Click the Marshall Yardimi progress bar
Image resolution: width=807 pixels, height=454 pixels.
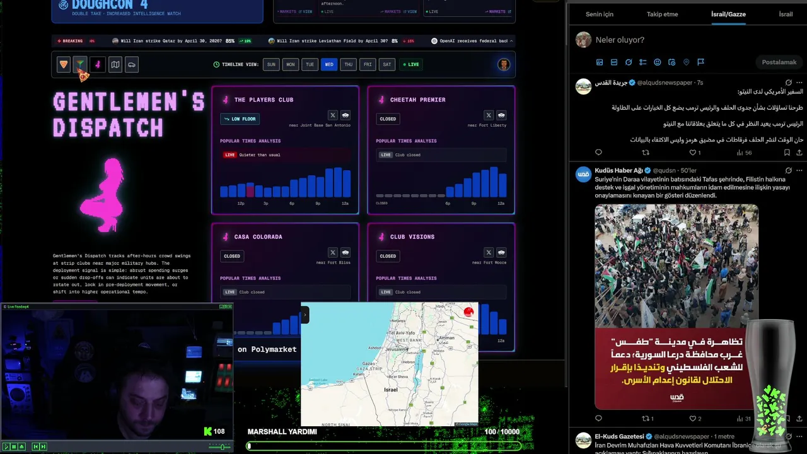click(384, 446)
